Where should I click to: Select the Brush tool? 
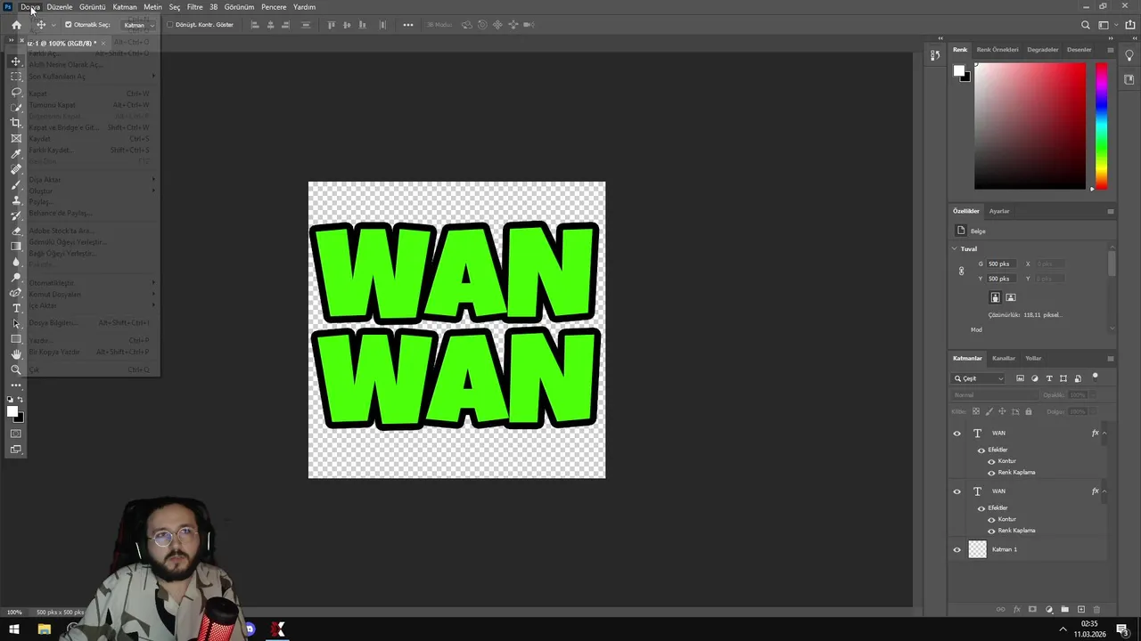click(16, 184)
